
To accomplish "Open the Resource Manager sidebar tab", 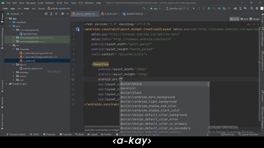I will click(x=2, y=38).
